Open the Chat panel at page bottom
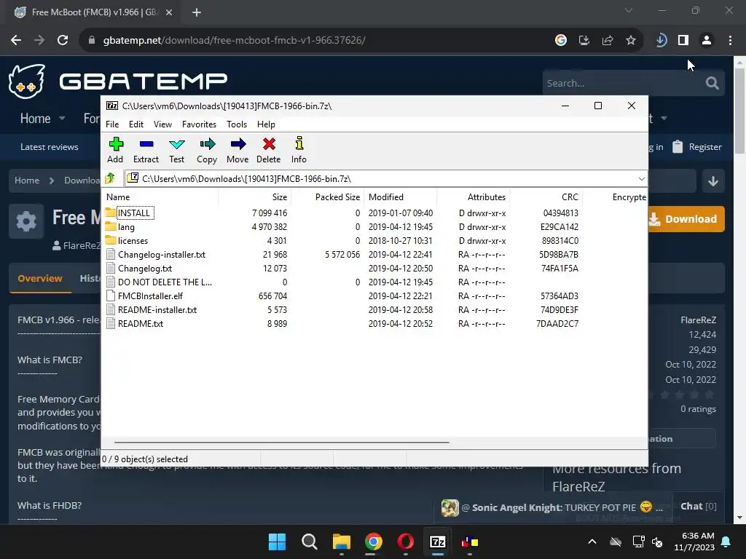Screen dimensions: 746x559 tap(698, 507)
